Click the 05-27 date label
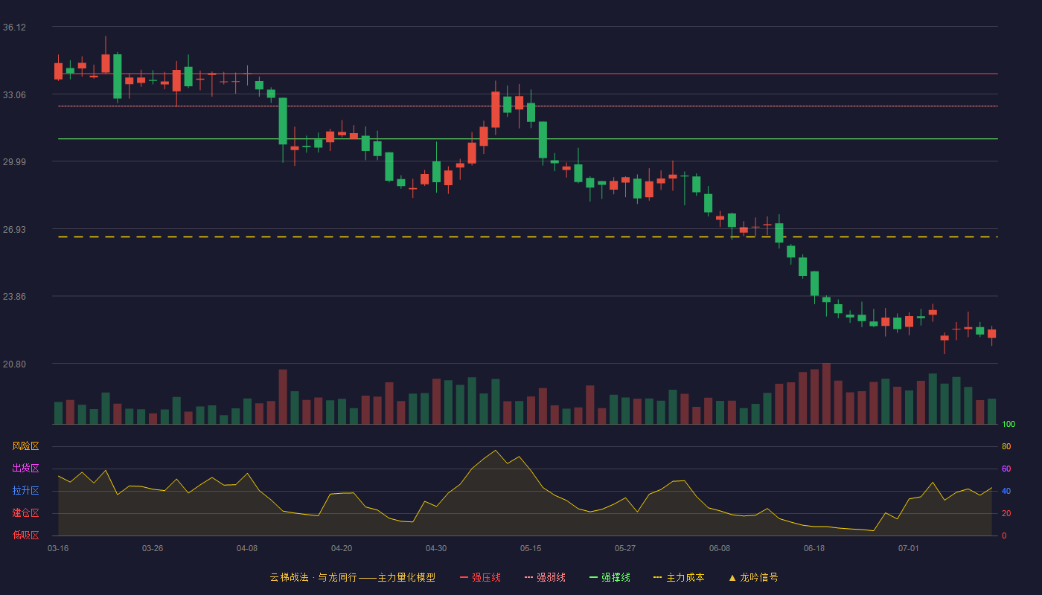The width and height of the screenshot is (1042, 595). [x=625, y=548]
